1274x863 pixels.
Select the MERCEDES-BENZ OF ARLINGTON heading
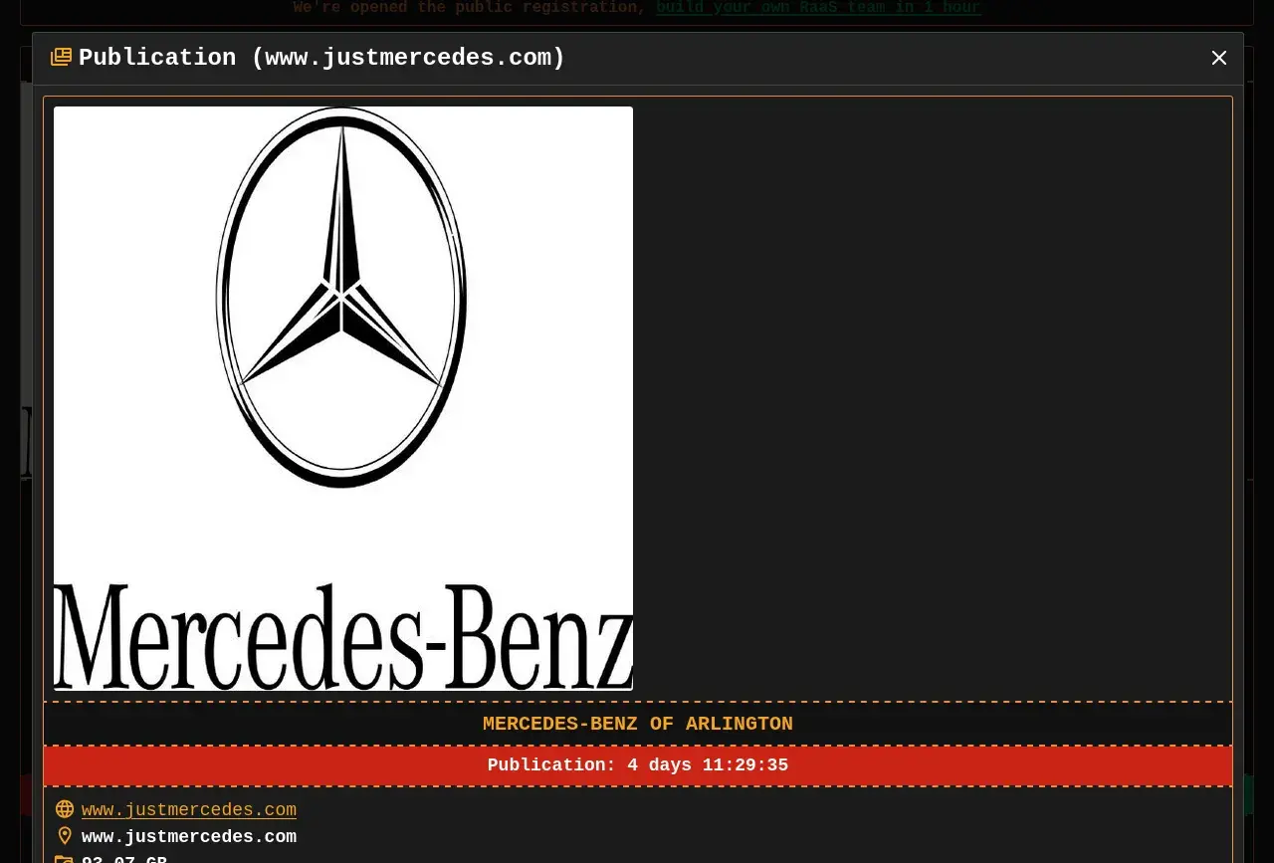pyautogui.click(x=637, y=724)
